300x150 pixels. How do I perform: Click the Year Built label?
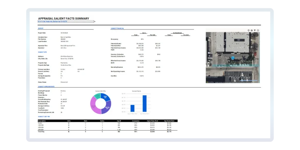pyautogui.click(x=41, y=108)
